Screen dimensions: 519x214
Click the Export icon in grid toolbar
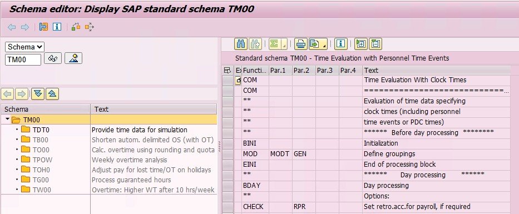314,44
